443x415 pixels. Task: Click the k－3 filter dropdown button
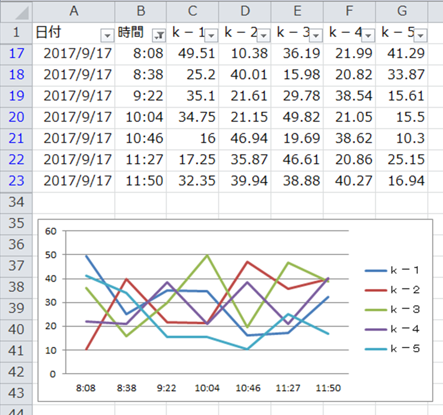pyautogui.click(x=315, y=35)
